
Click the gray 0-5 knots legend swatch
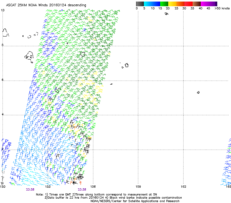140,4
